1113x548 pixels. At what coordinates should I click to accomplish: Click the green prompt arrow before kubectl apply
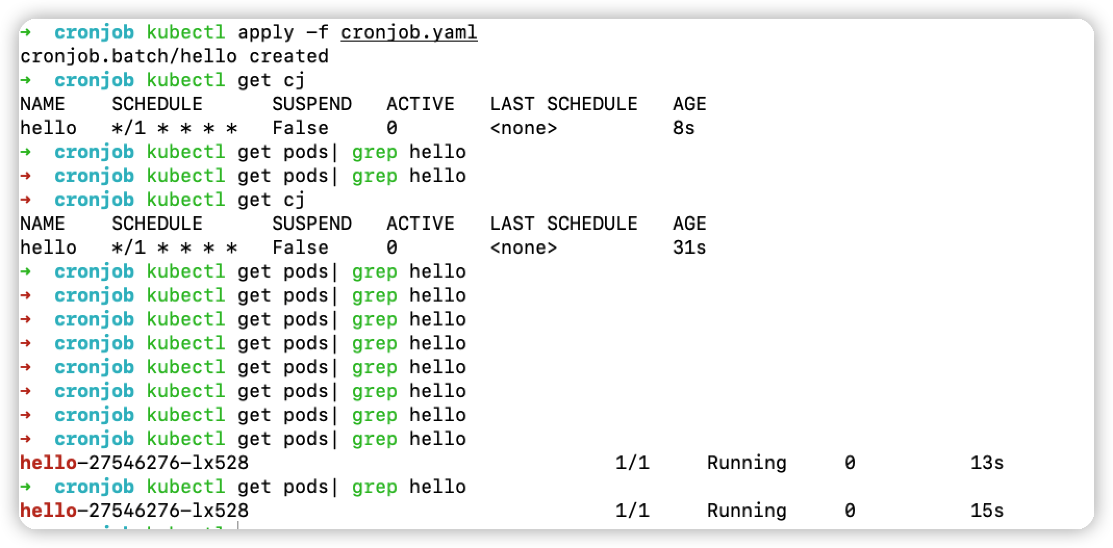(x=26, y=32)
